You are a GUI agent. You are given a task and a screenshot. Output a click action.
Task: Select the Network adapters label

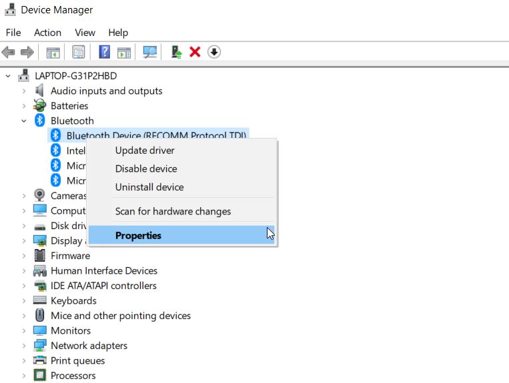point(89,346)
